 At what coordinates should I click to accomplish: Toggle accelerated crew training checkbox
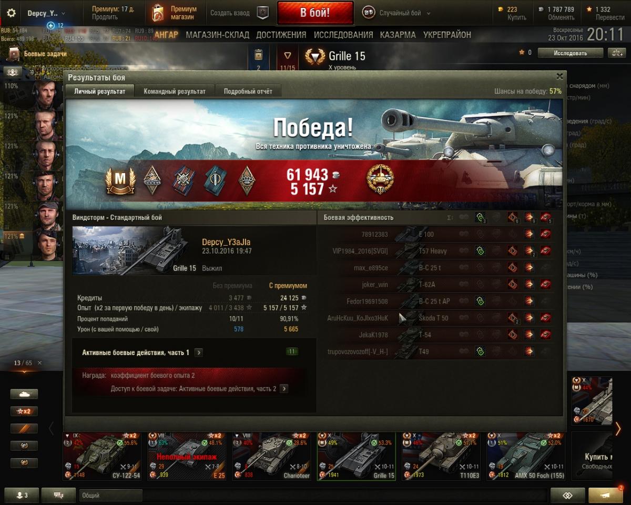coord(37,68)
